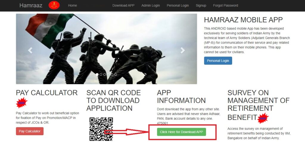The width and height of the screenshot is (305, 142).
Task: Click the number 475061 text
Action: pos(162,123)
